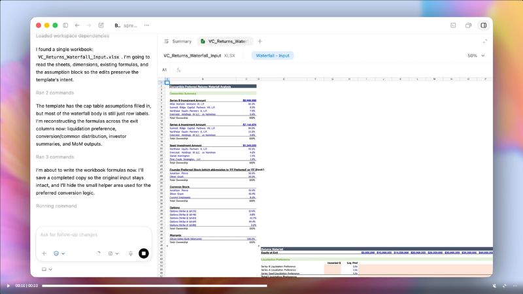Select the VC_Returns_Waterfall file tab
The width and height of the screenshot is (523, 294).
point(226,41)
